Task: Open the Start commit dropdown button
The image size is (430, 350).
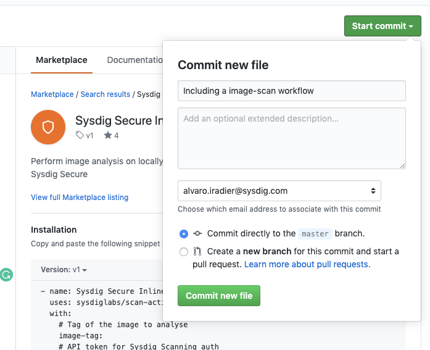Action: click(x=382, y=26)
